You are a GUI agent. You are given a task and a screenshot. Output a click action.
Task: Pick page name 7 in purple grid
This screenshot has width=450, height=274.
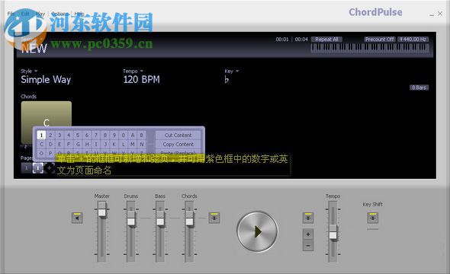tap(96, 135)
